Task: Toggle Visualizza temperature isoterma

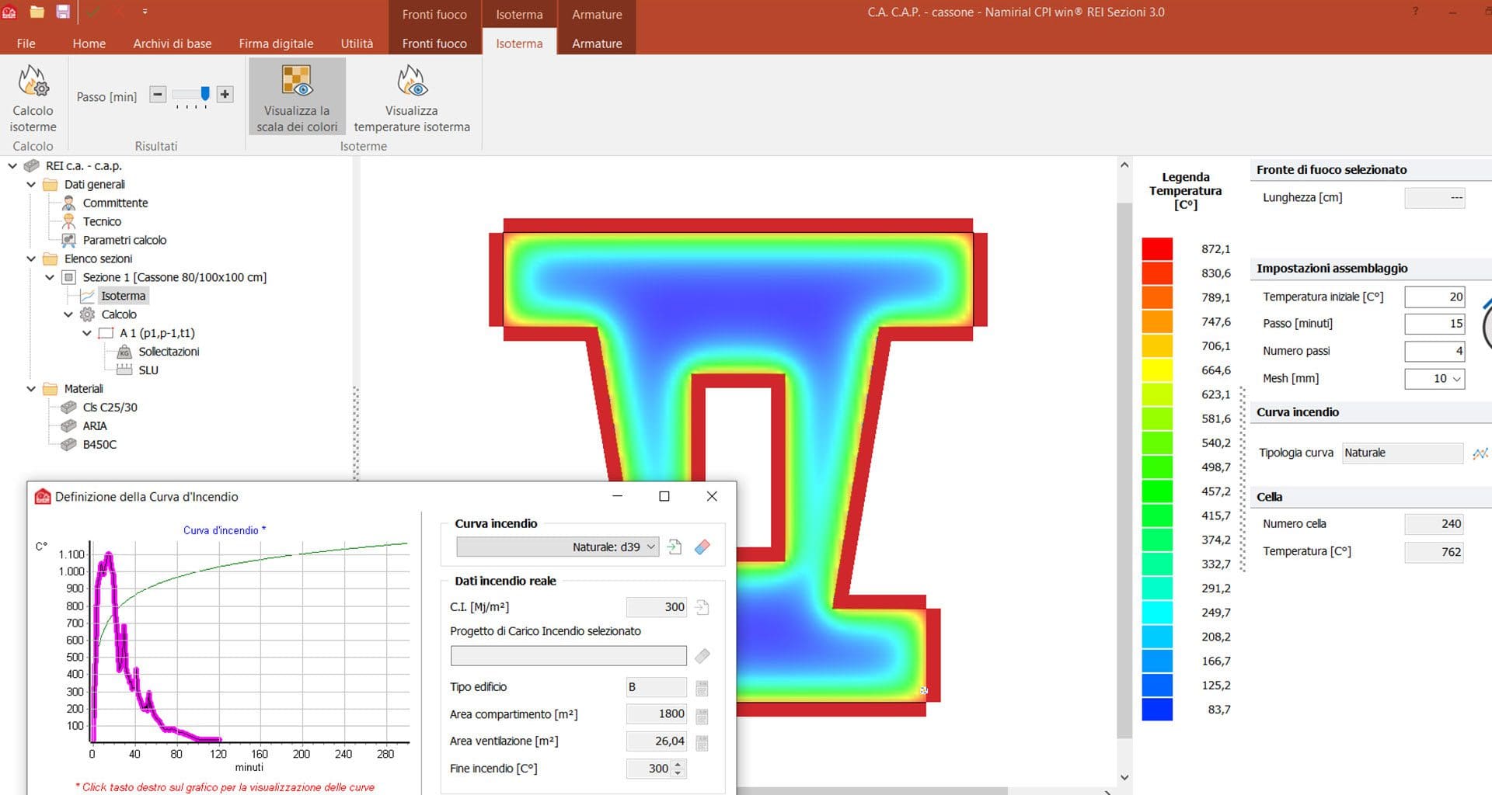Action: [411, 95]
